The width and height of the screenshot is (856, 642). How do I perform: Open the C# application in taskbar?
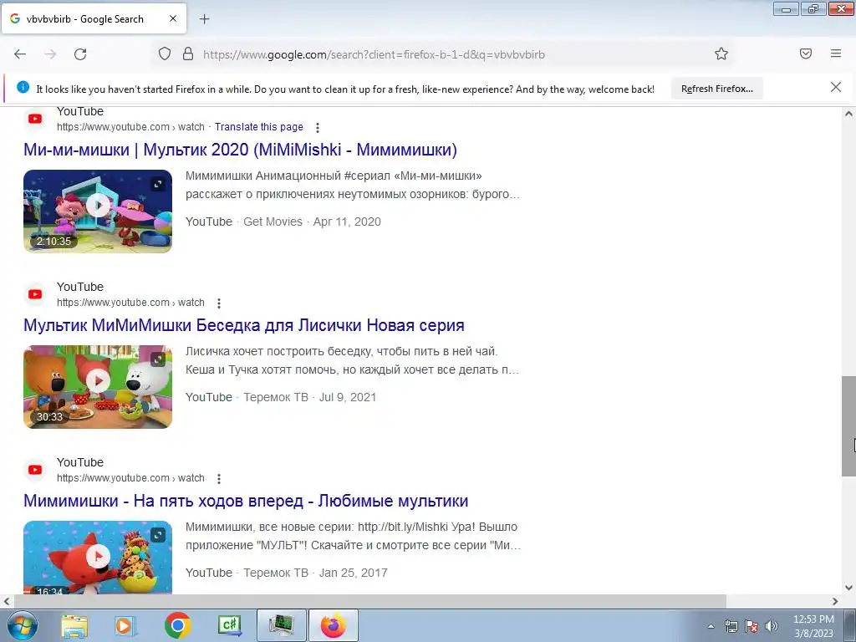pos(229,625)
